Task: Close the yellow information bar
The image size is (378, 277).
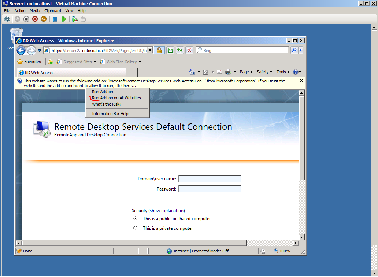Action: click(301, 81)
